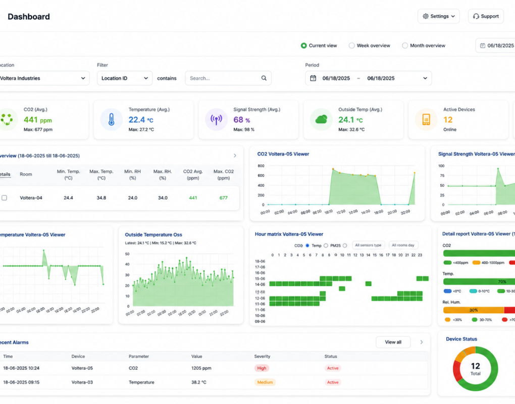Click cyan 0-10°C legend marker
This screenshot has width=515, height=404.
[473, 291]
